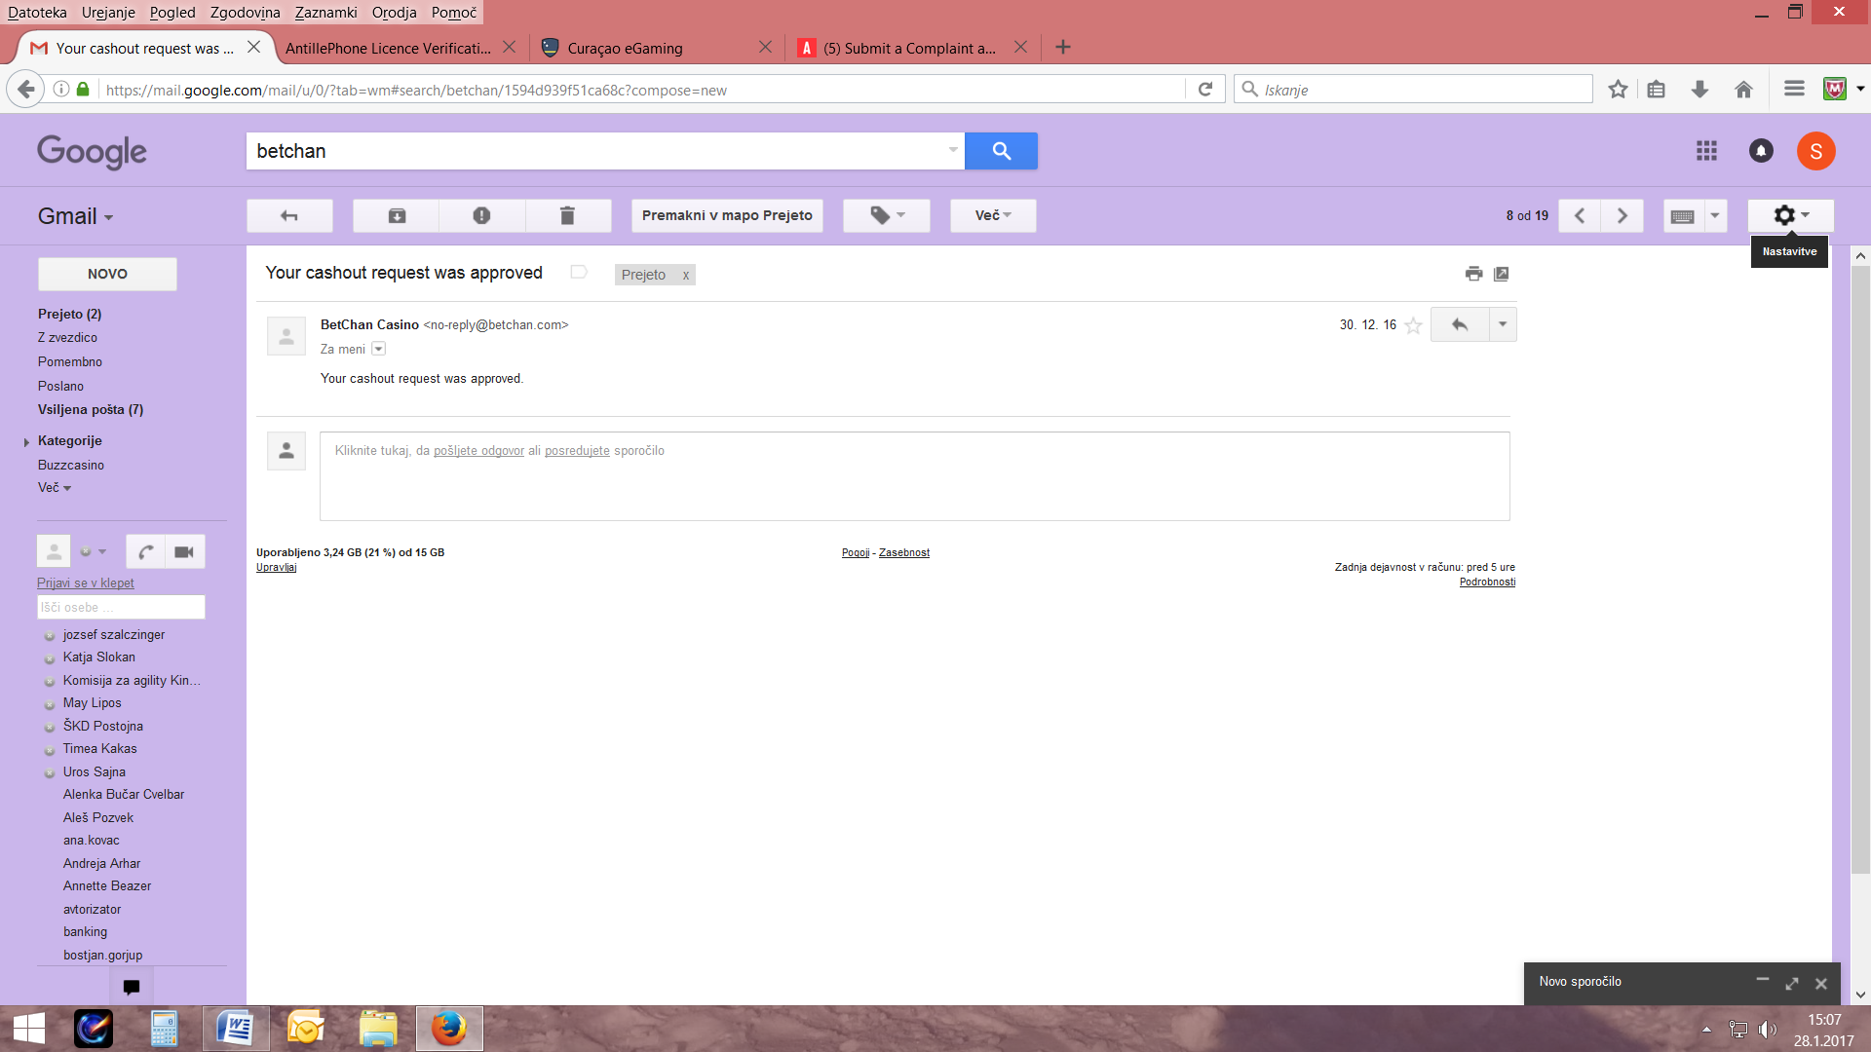Open the Poslano sent folder
The height and width of the screenshot is (1052, 1871).
(60, 386)
